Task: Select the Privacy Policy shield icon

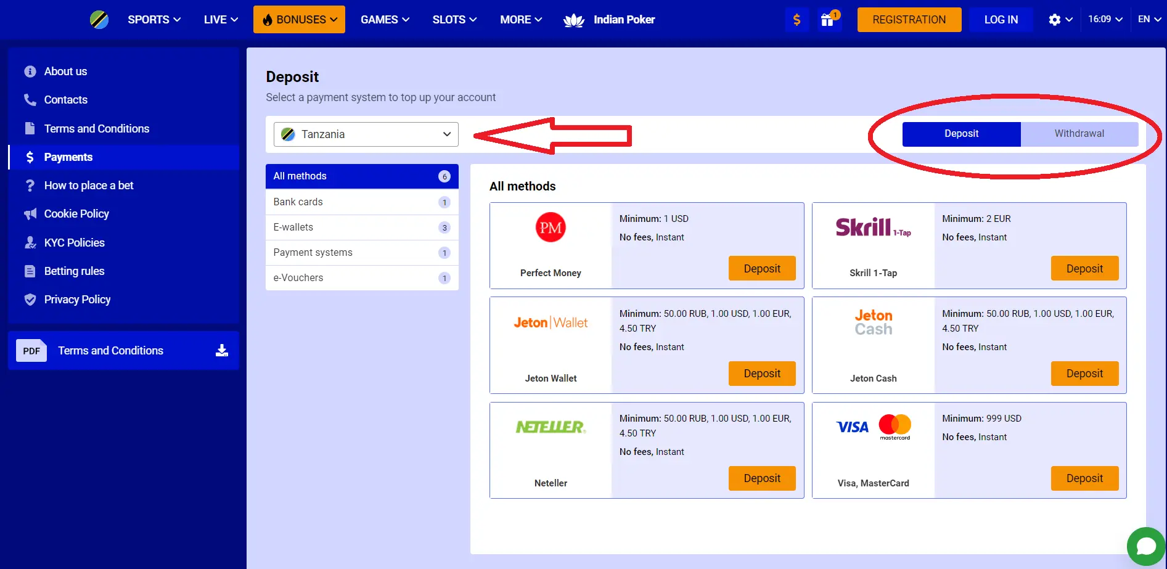Action: click(x=30, y=300)
